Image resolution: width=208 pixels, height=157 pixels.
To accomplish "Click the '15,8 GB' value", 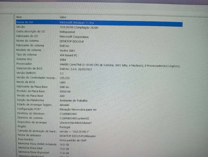I will pos(64,149).
